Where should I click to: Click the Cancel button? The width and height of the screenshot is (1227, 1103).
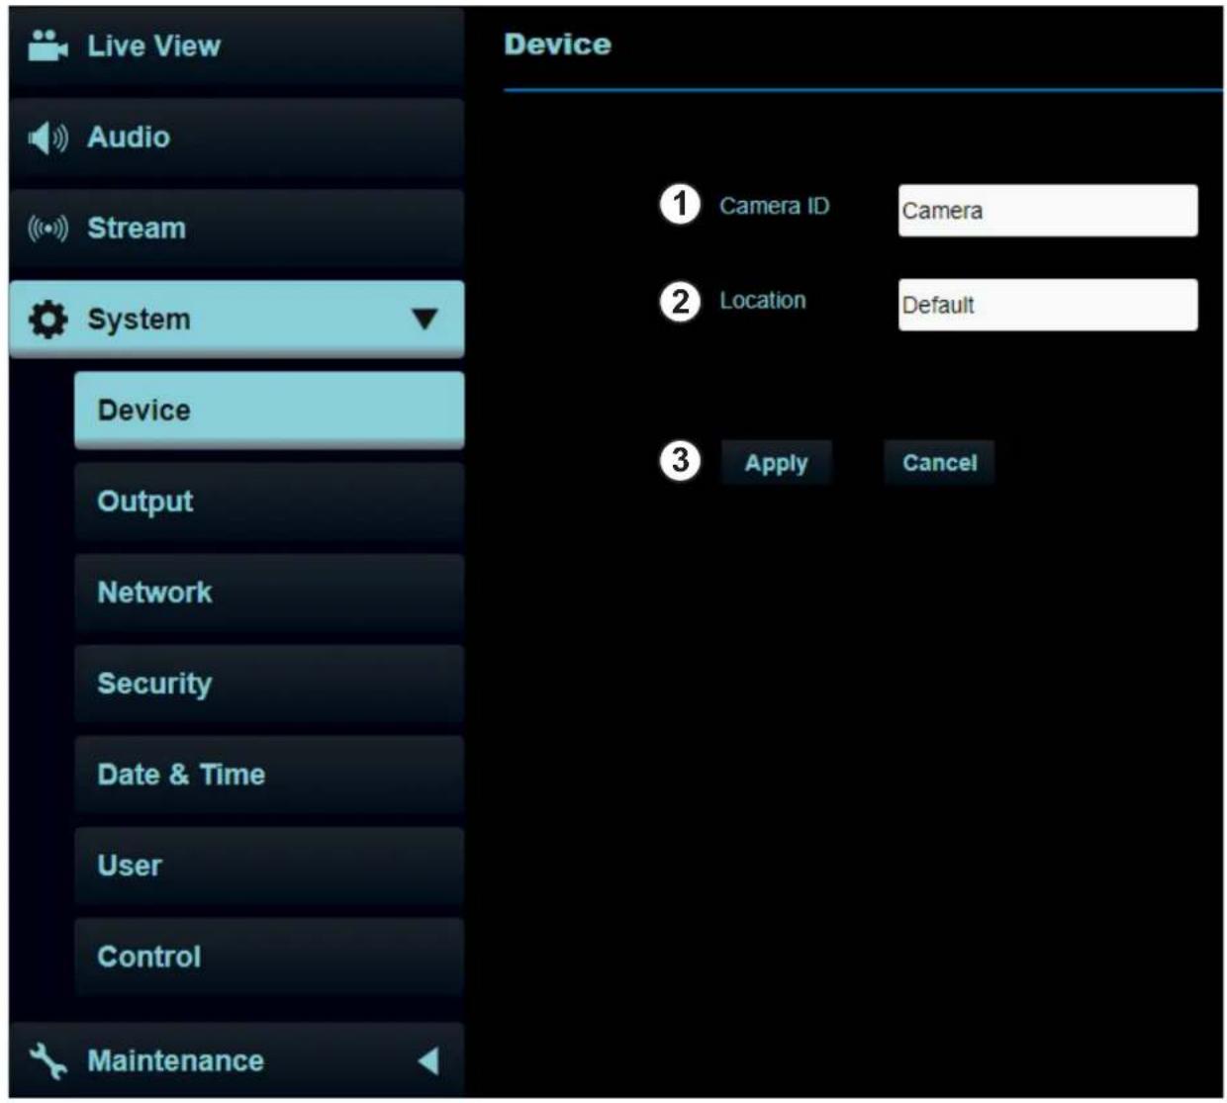(x=939, y=463)
